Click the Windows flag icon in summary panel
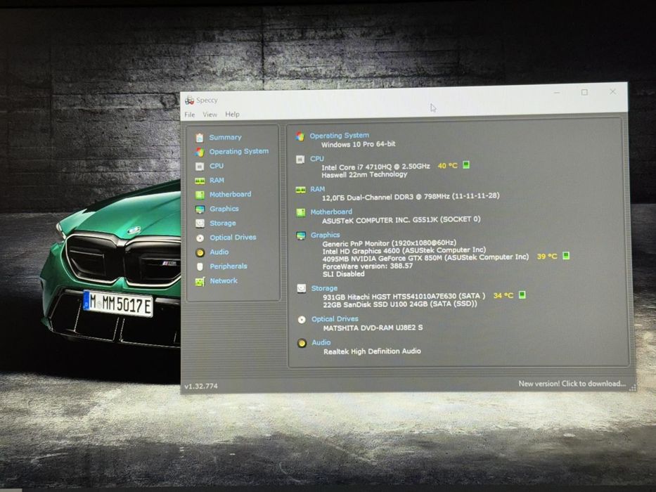The height and width of the screenshot is (492, 656). point(300,136)
